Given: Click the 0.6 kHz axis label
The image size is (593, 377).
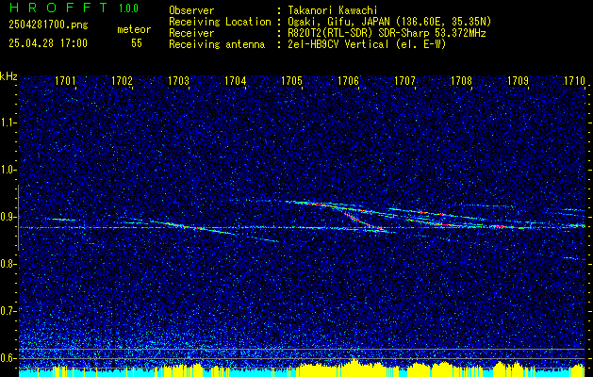Looking at the screenshot, I should [x=8, y=358].
